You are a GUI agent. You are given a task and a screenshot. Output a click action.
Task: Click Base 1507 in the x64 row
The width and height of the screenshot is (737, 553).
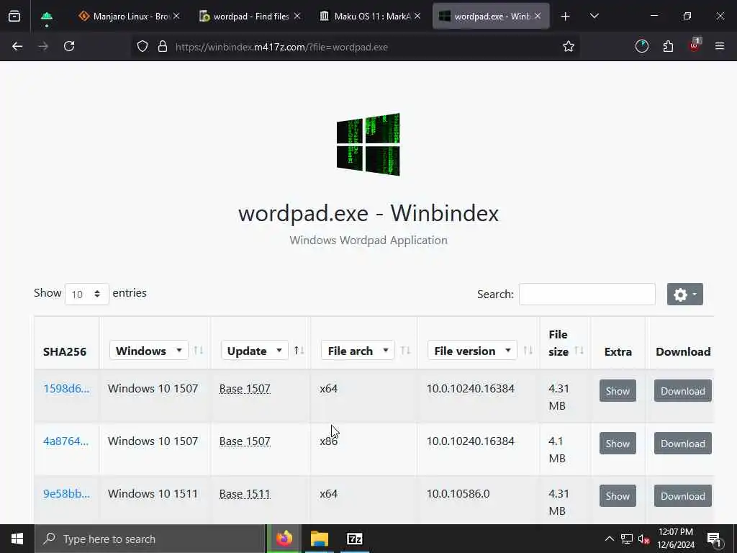click(245, 388)
